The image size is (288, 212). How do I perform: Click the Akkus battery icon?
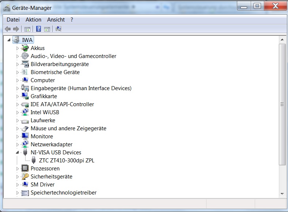click(x=25, y=48)
